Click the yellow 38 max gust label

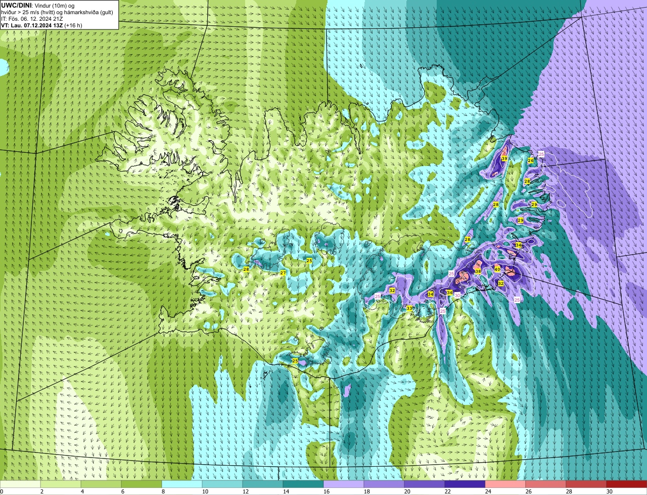[478, 271]
